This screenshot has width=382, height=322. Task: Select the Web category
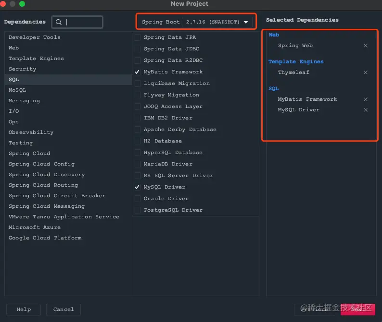[68, 48]
